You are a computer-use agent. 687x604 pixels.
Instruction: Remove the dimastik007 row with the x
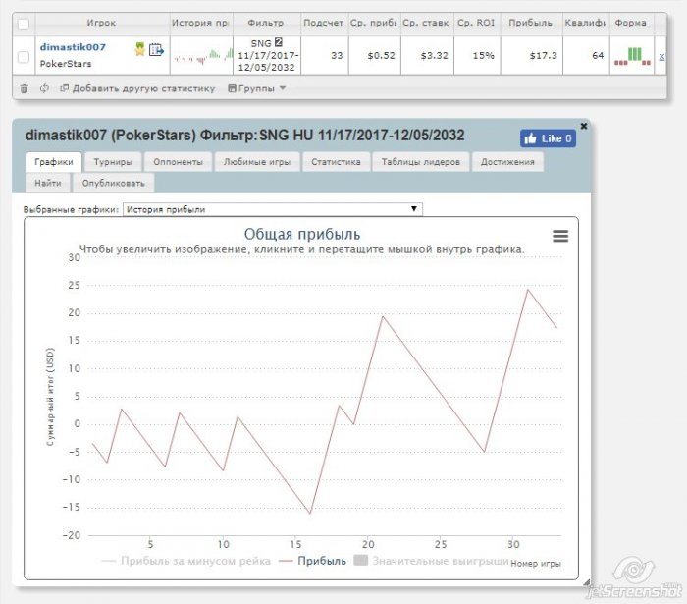(661, 57)
